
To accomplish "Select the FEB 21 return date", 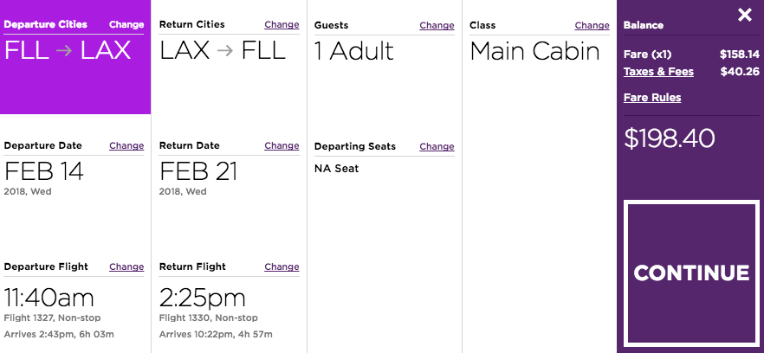I will point(198,171).
